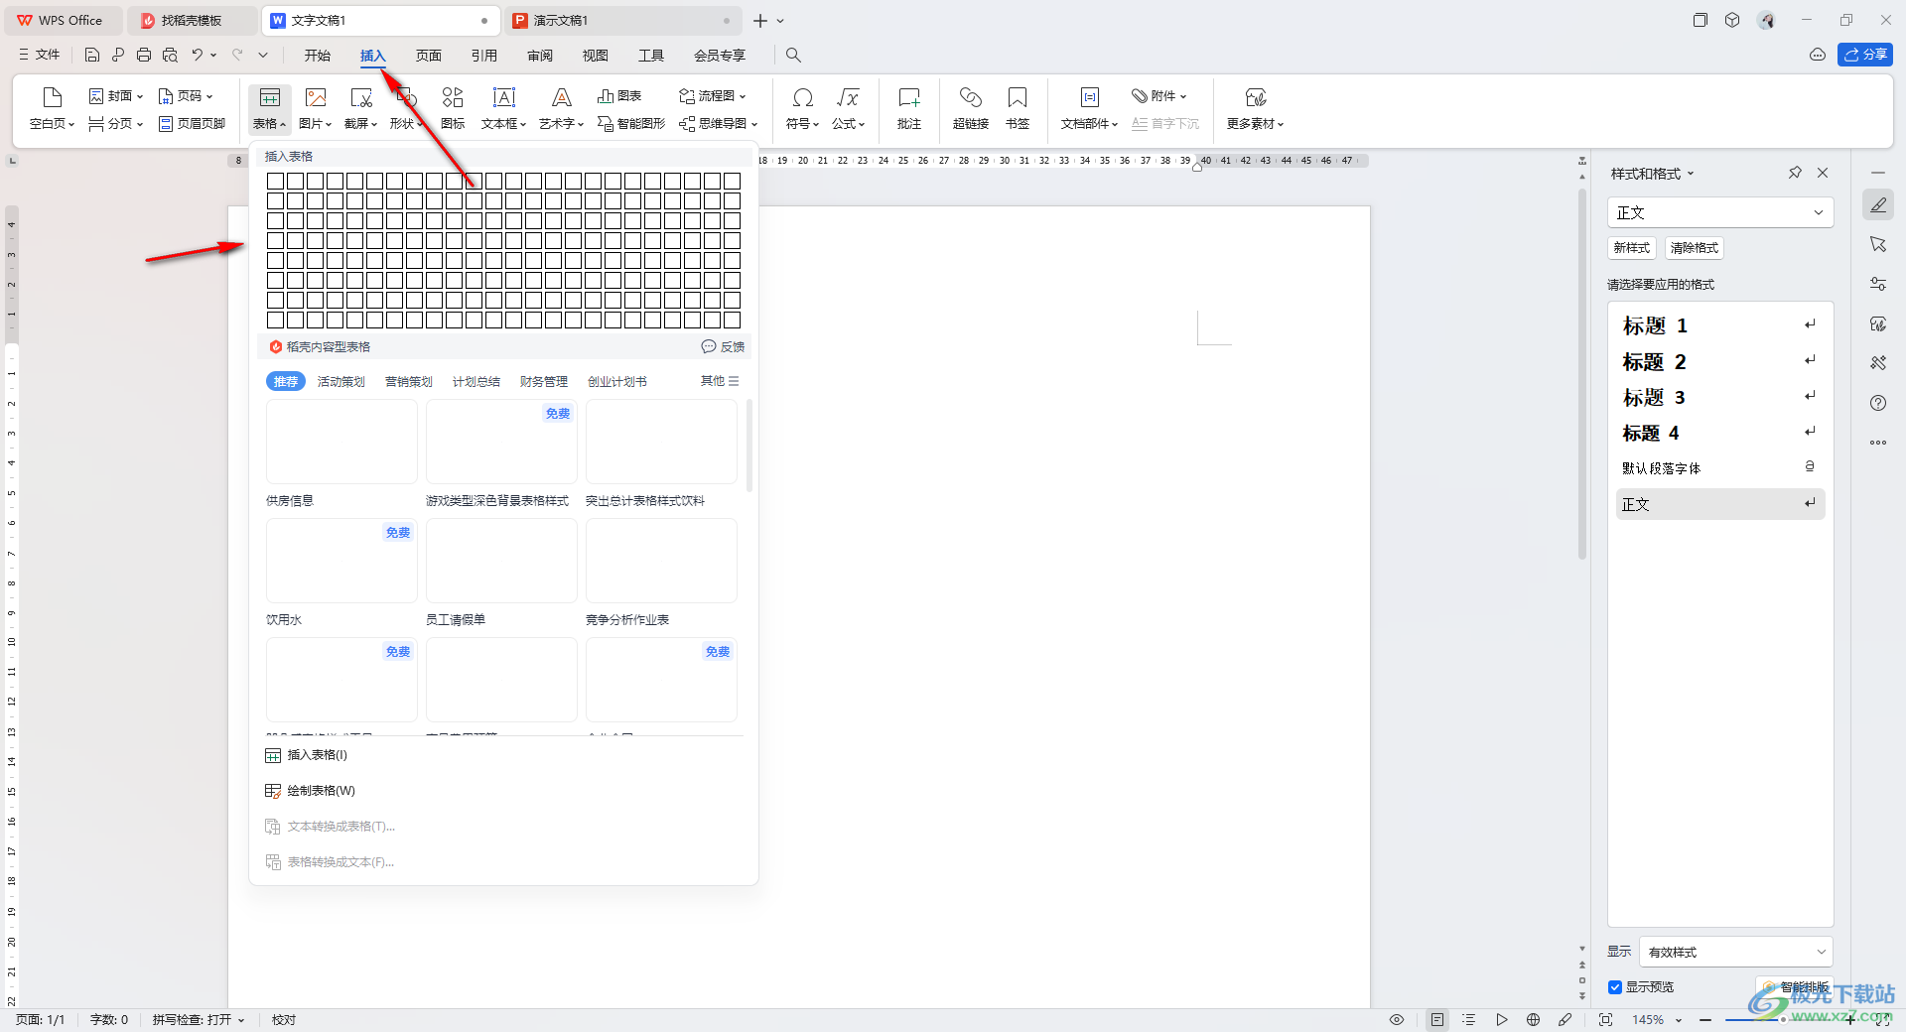The image size is (1906, 1032).
Task: Open the Icons library button
Action: pyautogui.click(x=453, y=107)
